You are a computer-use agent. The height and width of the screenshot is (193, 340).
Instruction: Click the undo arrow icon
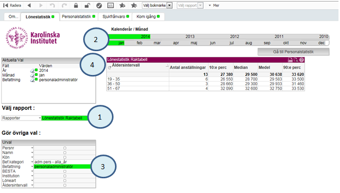point(52,6)
